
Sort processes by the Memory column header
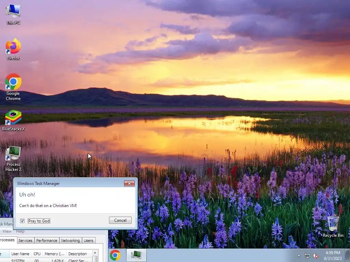click(x=54, y=254)
